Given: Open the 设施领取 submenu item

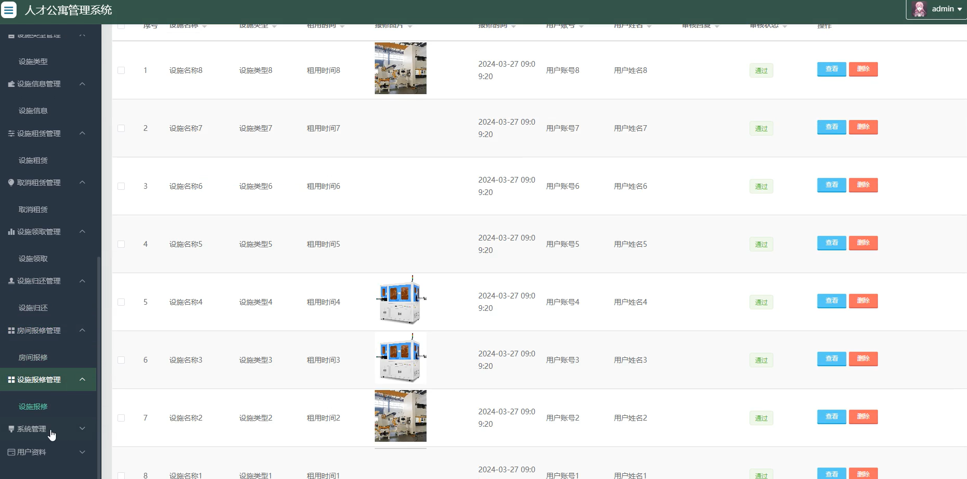Looking at the screenshot, I should 33,259.
